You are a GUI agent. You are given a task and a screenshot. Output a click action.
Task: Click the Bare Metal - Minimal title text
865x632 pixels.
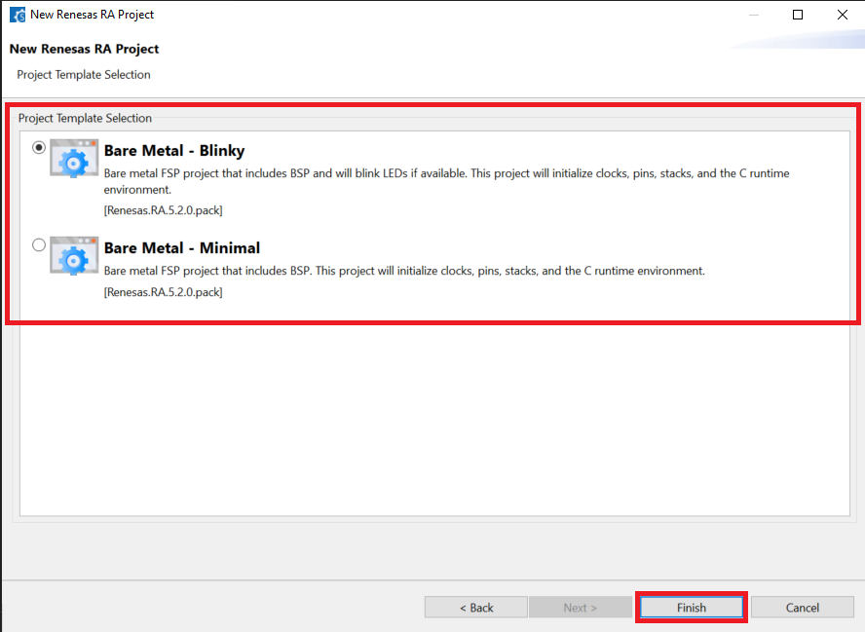[x=181, y=248]
